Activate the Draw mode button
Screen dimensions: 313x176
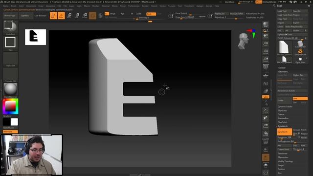pyautogui.click(x=61, y=16)
